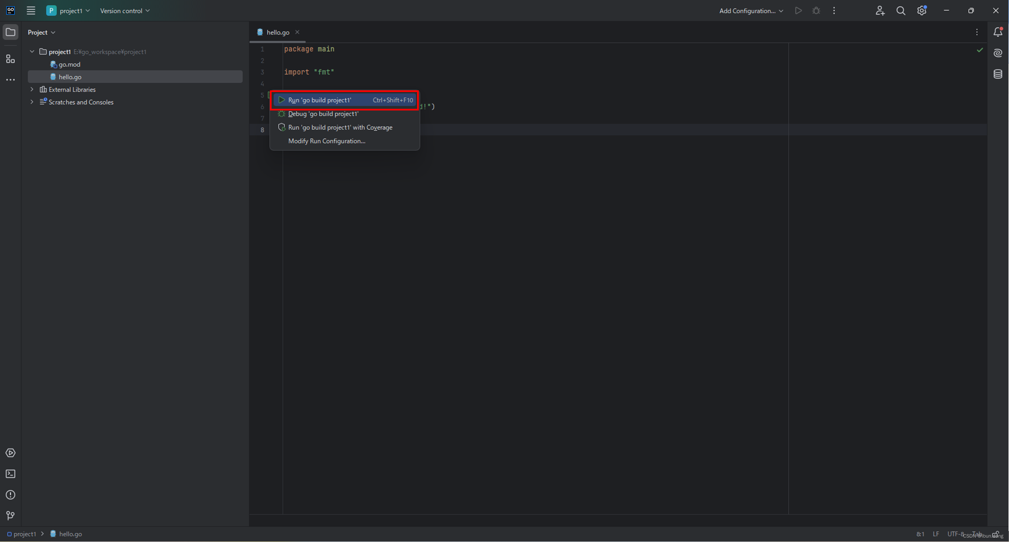Open the Services tool window icon
The width and height of the screenshot is (1009, 542).
click(10, 453)
